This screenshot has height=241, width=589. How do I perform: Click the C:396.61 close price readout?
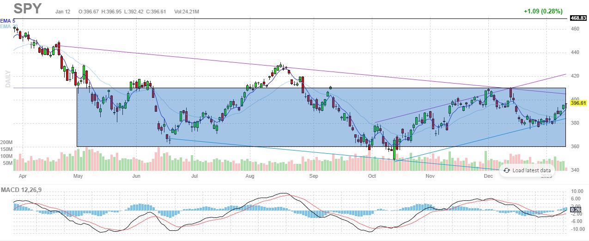154,10
